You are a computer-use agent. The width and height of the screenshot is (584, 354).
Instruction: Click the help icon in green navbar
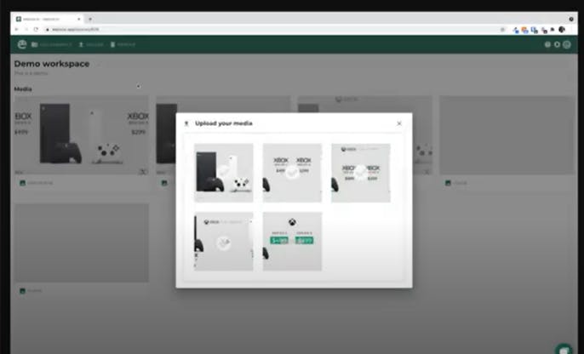tap(547, 44)
